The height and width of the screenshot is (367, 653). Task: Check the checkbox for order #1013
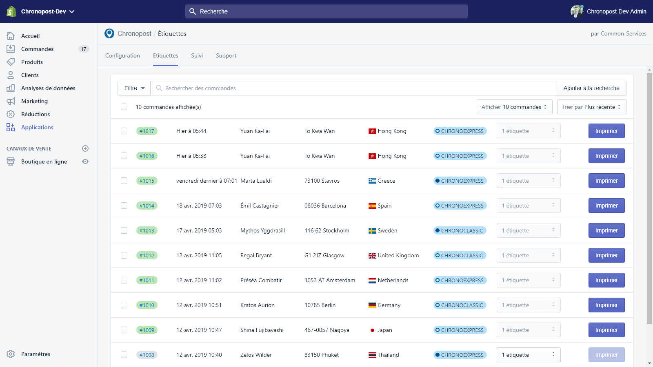pyautogui.click(x=124, y=230)
